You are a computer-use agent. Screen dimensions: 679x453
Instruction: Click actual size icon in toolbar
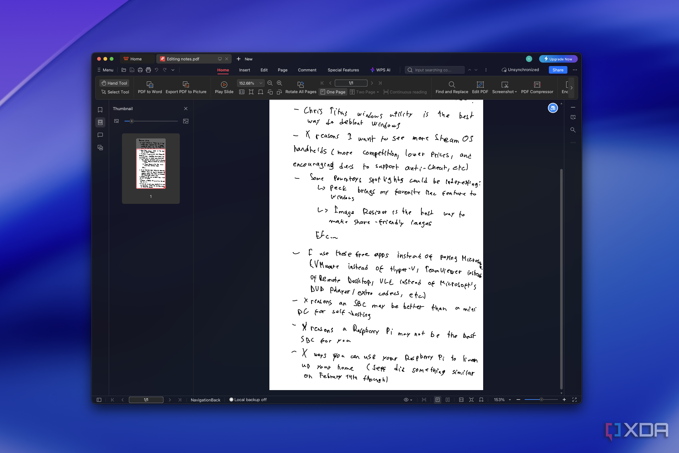coord(241,92)
